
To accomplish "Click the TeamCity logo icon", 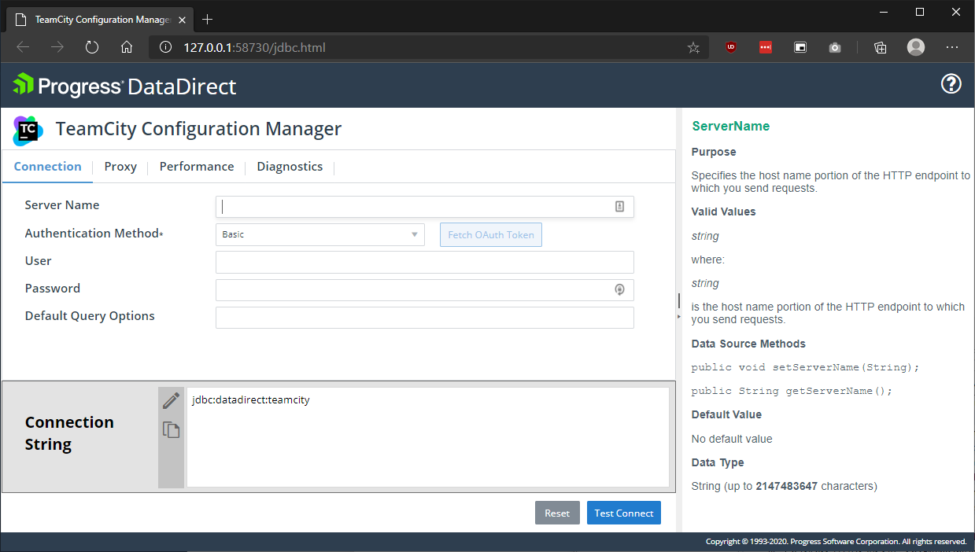I will (x=28, y=130).
